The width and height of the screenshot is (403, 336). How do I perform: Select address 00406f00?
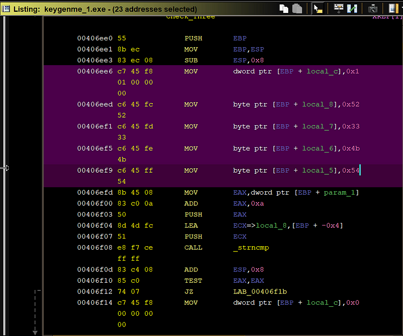click(95, 204)
